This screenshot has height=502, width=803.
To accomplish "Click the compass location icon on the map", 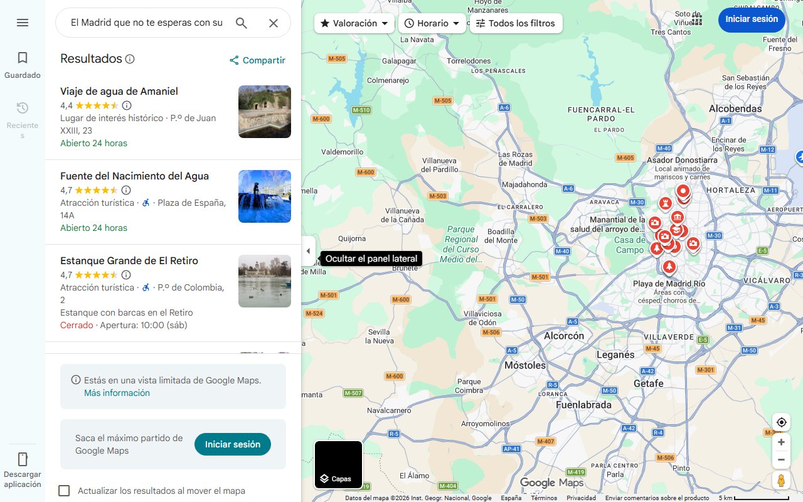I will point(781,422).
